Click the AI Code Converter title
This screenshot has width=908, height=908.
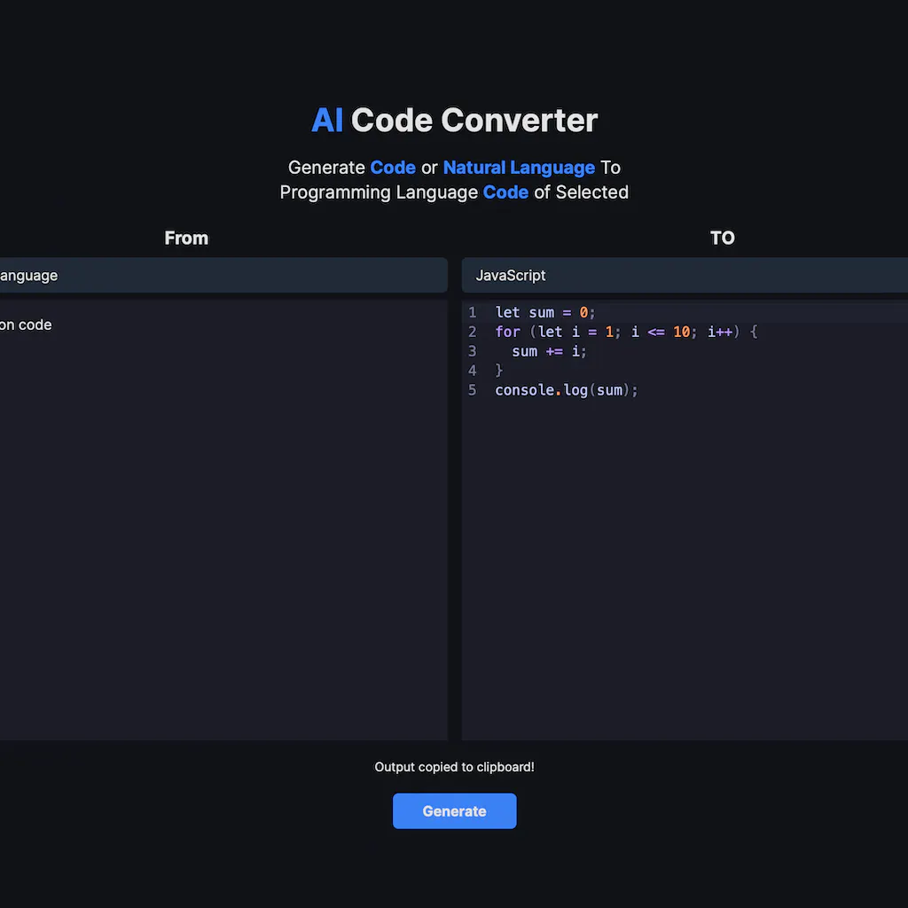click(x=454, y=120)
